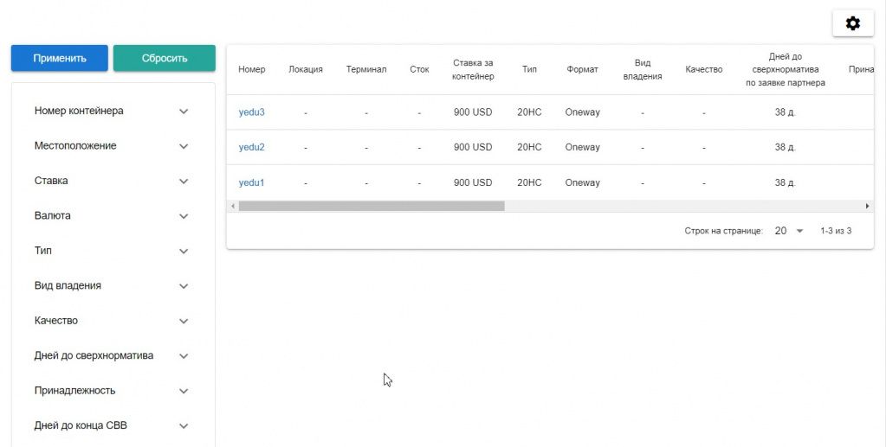Screen dimensions: 886x447
Task: Click the Ставка за контейнер column header
Action: (473, 69)
